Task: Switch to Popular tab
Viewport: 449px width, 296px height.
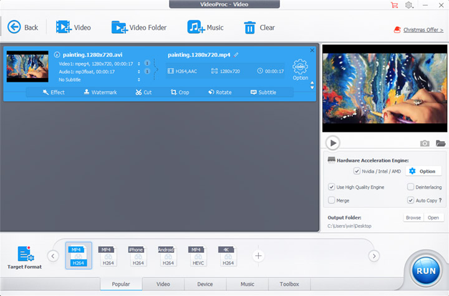Action: [121, 284]
